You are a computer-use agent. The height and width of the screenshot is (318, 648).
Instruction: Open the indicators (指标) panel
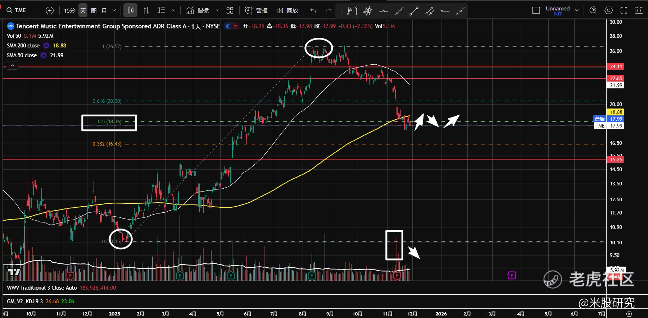click(x=198, y=10)
